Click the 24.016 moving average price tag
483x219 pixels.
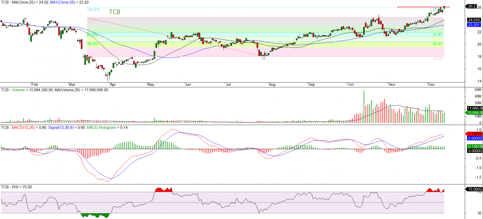pos(474,20)
